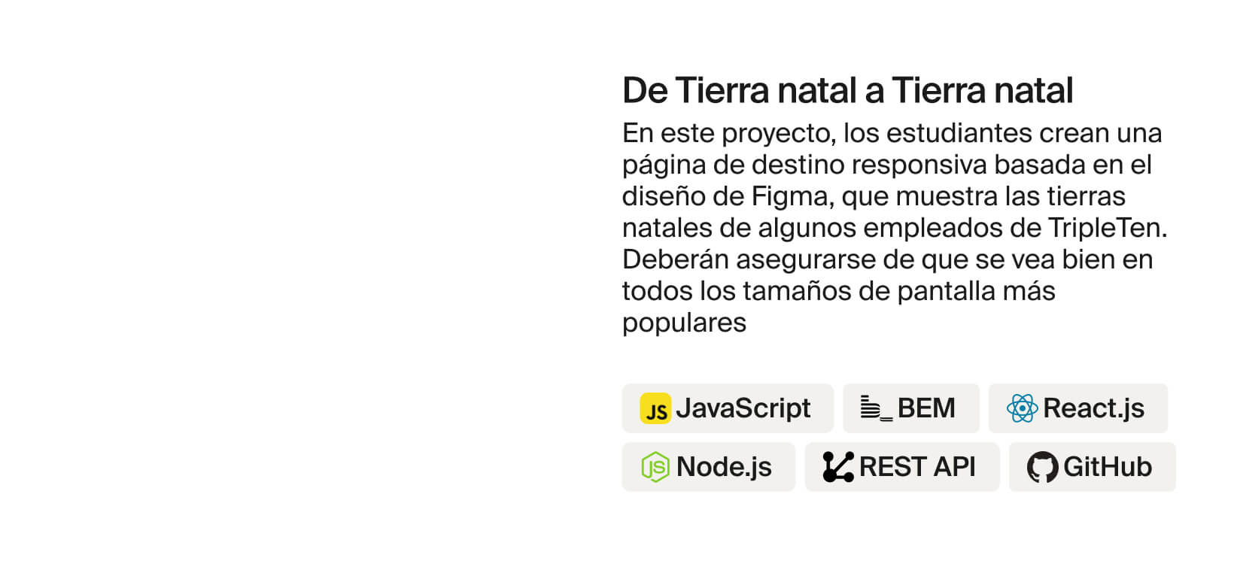This screenshot has width=1237, height=564.
Task: Select the Node.js tag label
Action: point(724,467)
